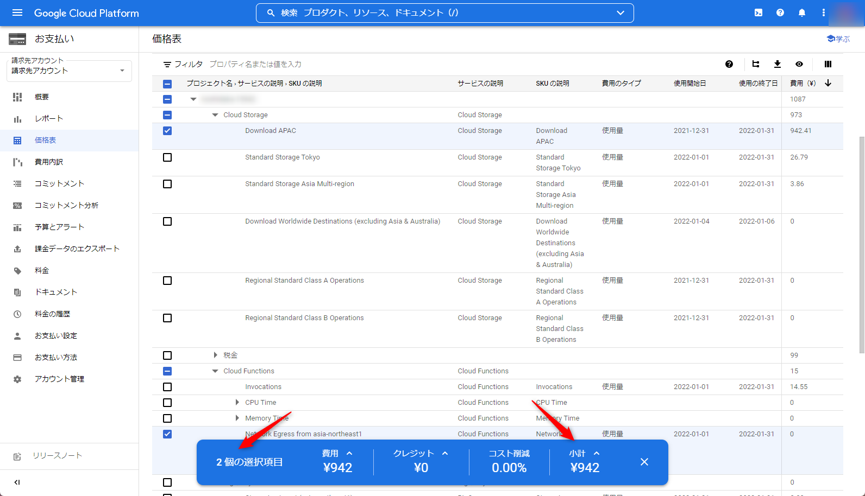Download the cost table as CSV
Screen dimensions: 865x496
pyautogui.click(x=778, y=64)
